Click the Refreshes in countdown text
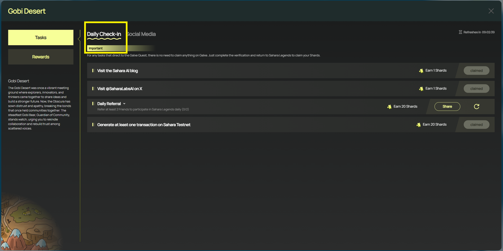This screenshot has height=251, width=503. point(479,32)
